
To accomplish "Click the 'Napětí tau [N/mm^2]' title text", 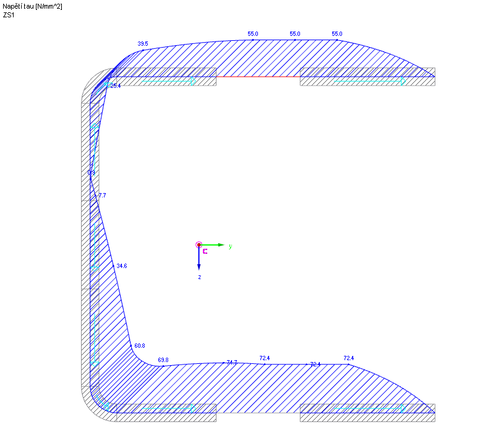I will [x=32, y=6].
